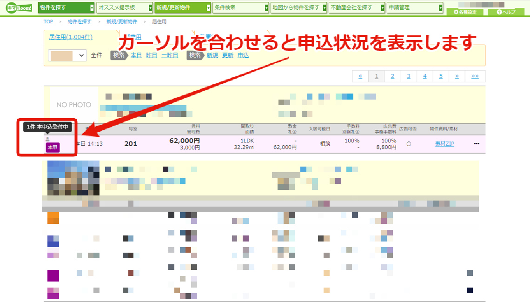530x302 pixels.
Task: Expand the 物件を探す dropdown menu
Action: coord(66,7)
